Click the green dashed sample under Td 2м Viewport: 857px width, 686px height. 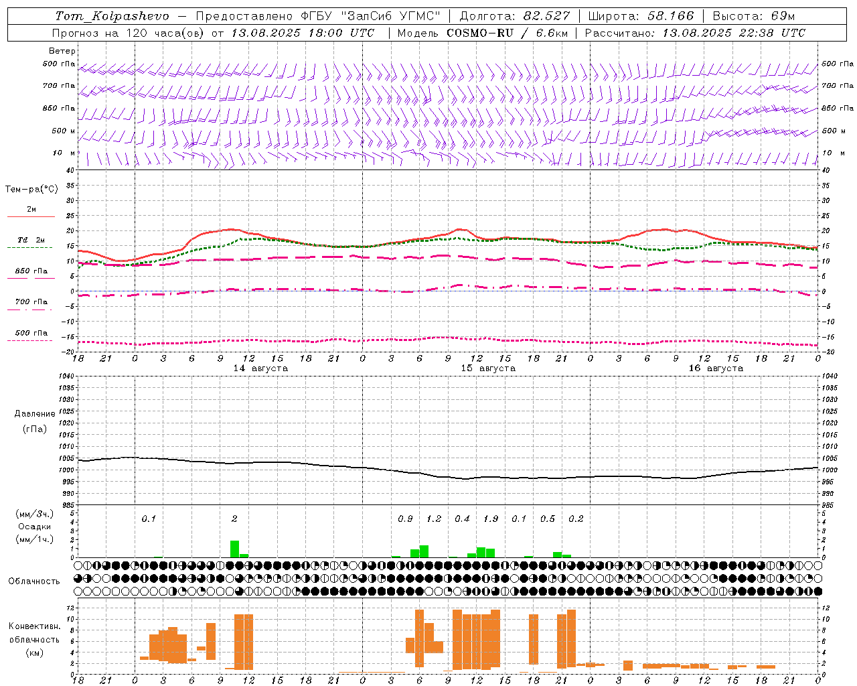pyautogui.click(x=30, y=247)
